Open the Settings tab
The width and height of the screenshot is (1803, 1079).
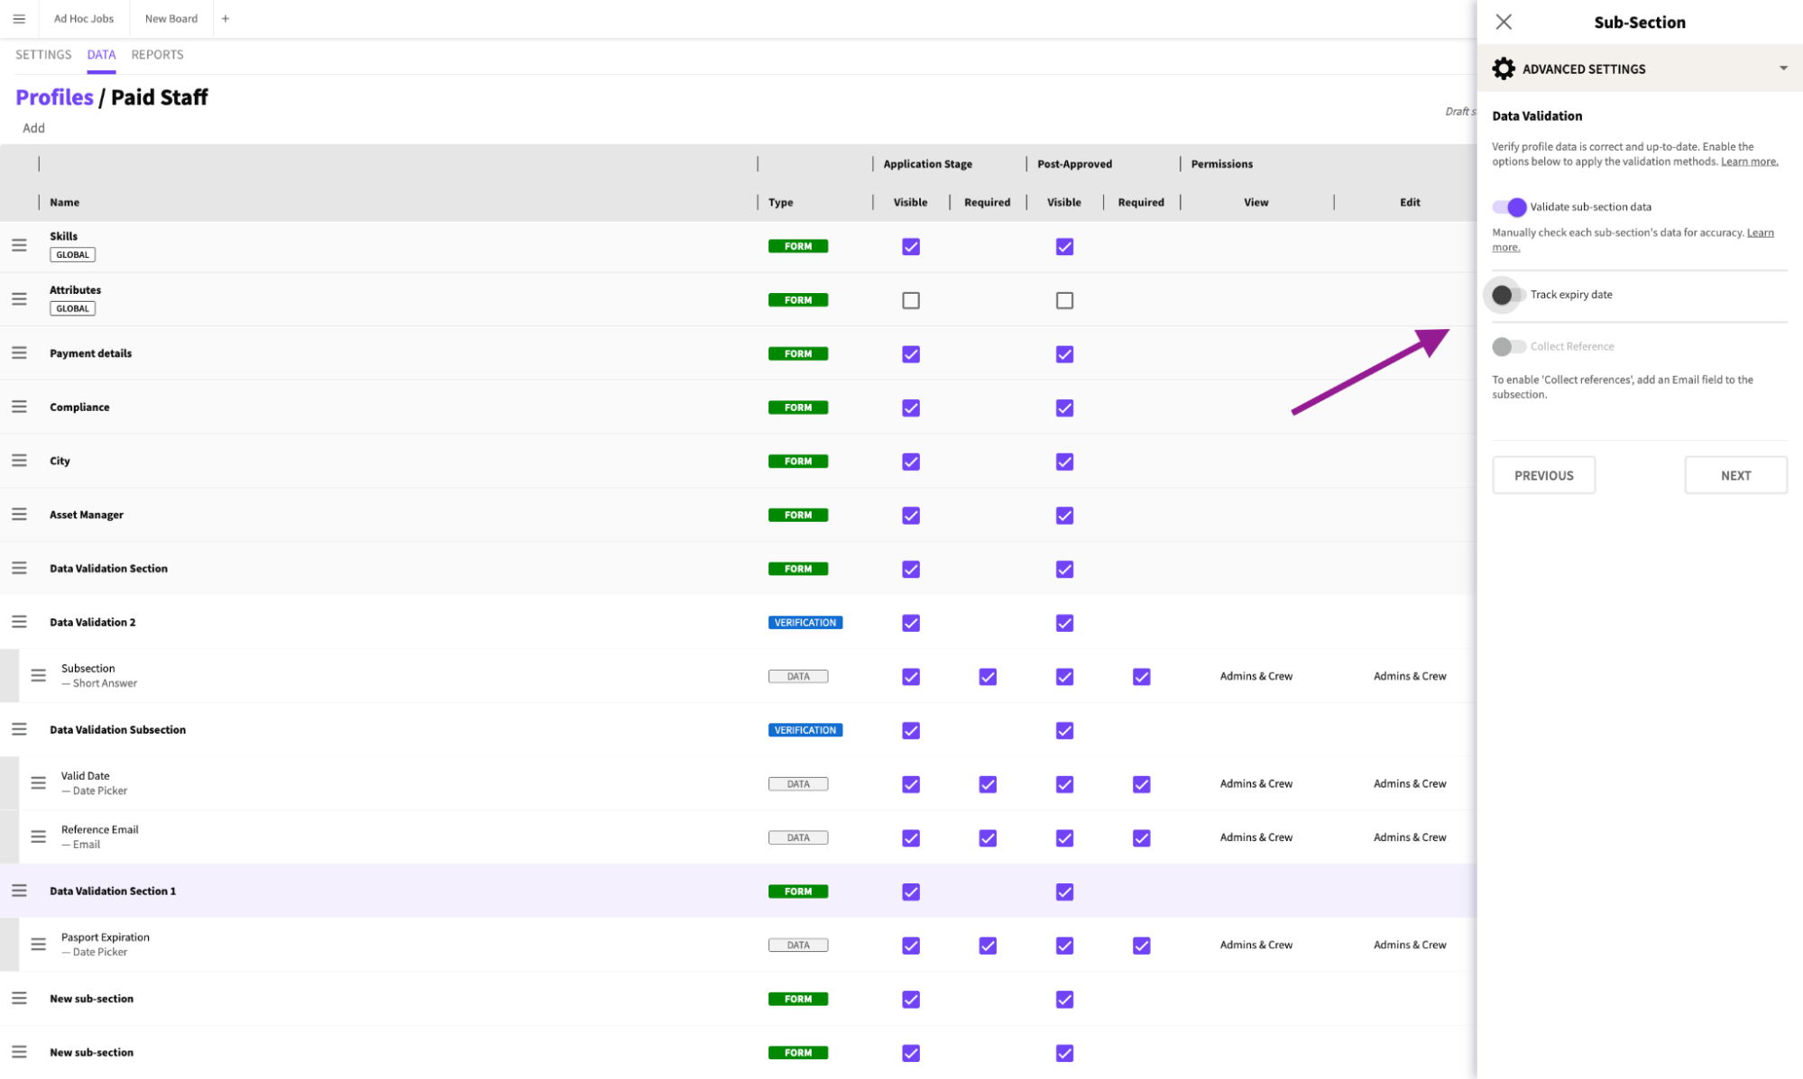click(43, 55)
